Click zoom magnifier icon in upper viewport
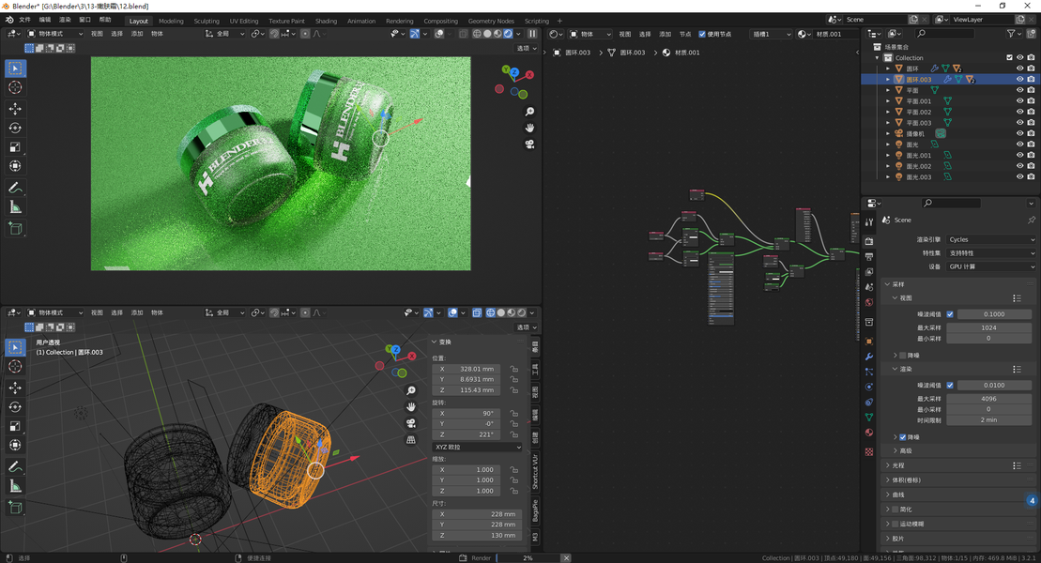 coord(529,112)
